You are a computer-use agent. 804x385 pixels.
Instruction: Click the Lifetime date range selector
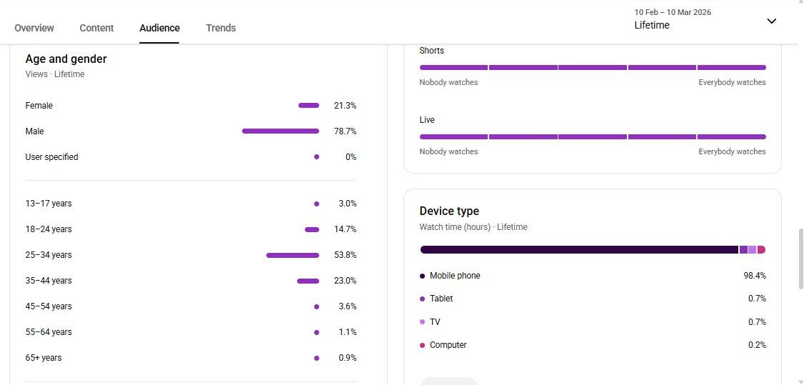(x=672, y=20)
